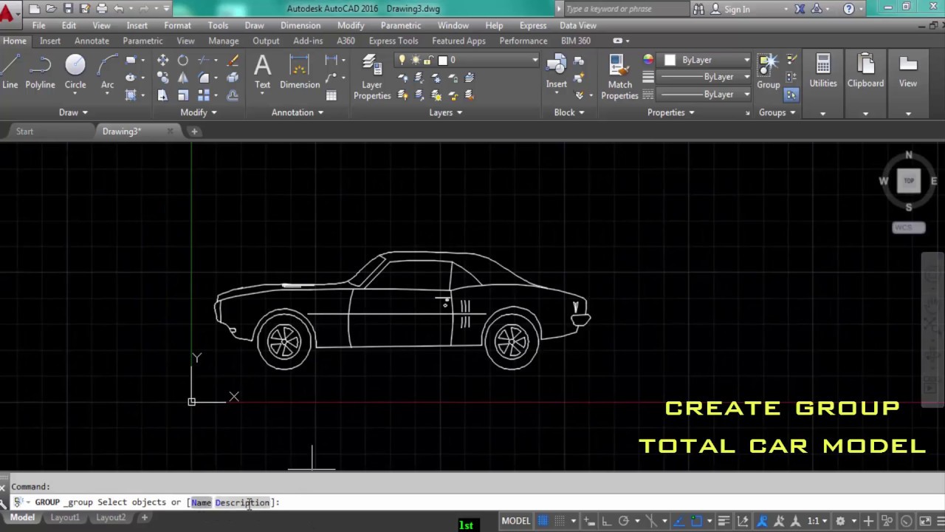Toggle grid display in status bar
945x532 pixels.
[543, 521]
